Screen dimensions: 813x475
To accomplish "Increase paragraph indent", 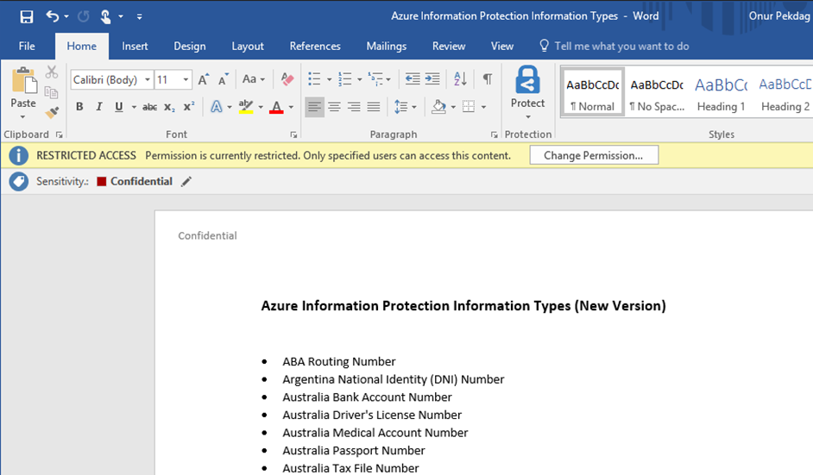I will pyautogui.click(x=432, y=79).
